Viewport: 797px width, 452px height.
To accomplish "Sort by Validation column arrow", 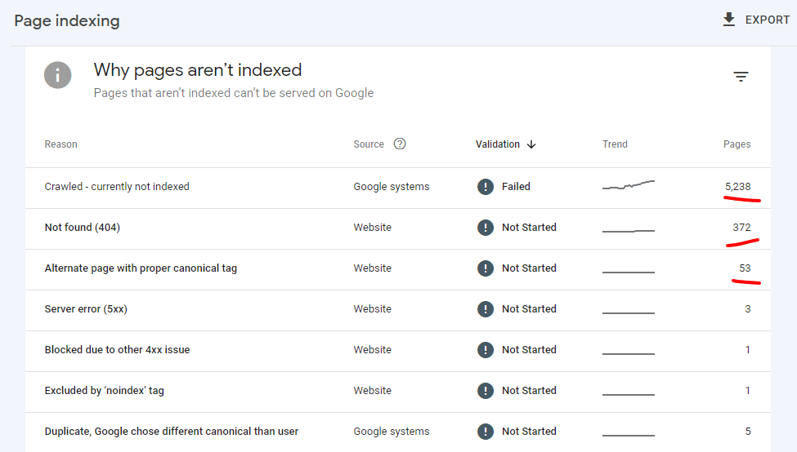I will [531, 144].
